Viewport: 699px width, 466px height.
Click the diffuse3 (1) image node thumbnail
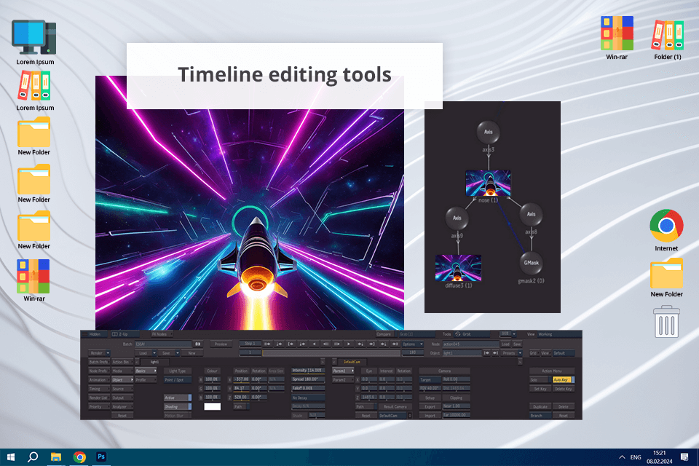click(458, 268)
